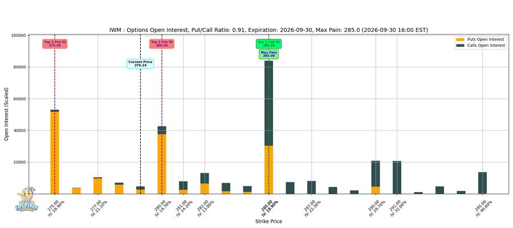Click the Strike Price axis title
This screenshot has height=228, width=513.
(268, 222)
